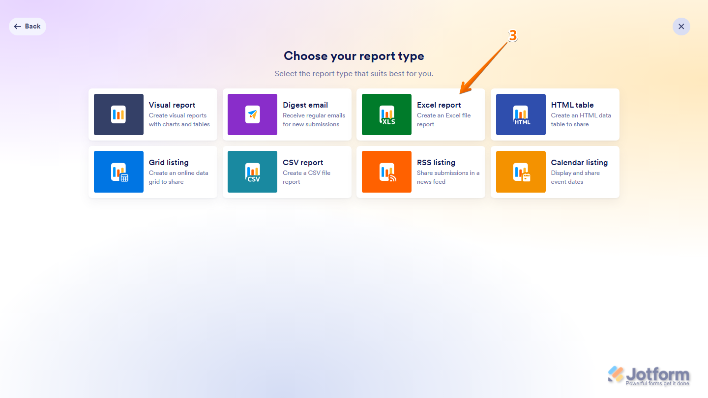
Task: Click the teal CSV report icon
Action: [x=252, y=172]
